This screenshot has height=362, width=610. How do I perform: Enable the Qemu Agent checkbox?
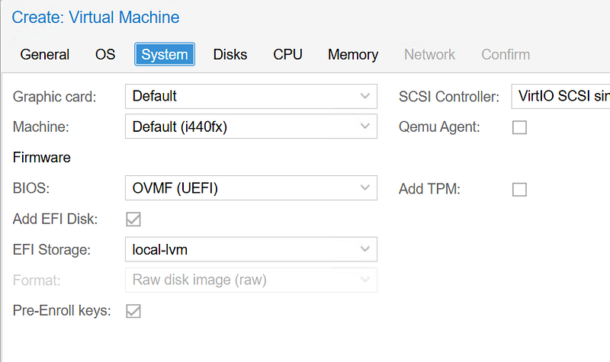click(x=519, y=128)
